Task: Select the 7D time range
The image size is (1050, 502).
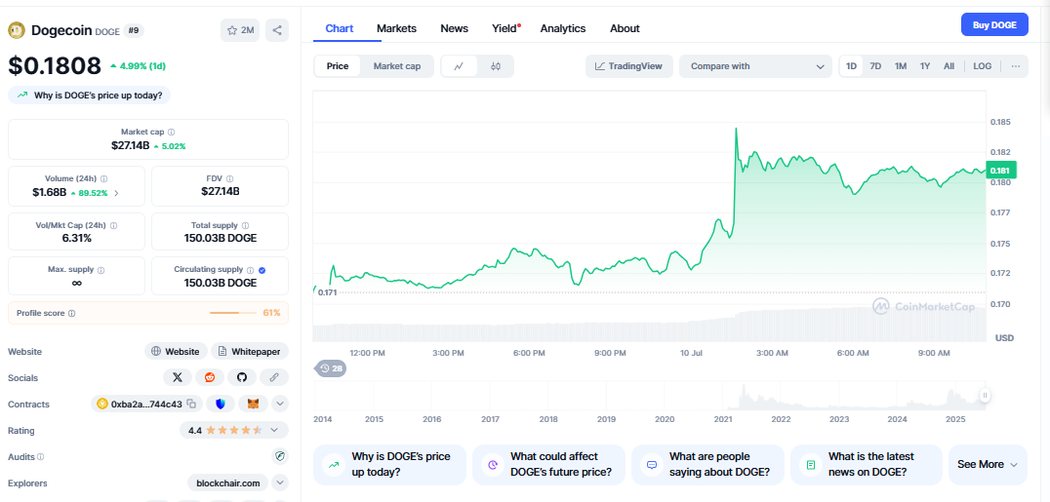Action: point(875,66)
